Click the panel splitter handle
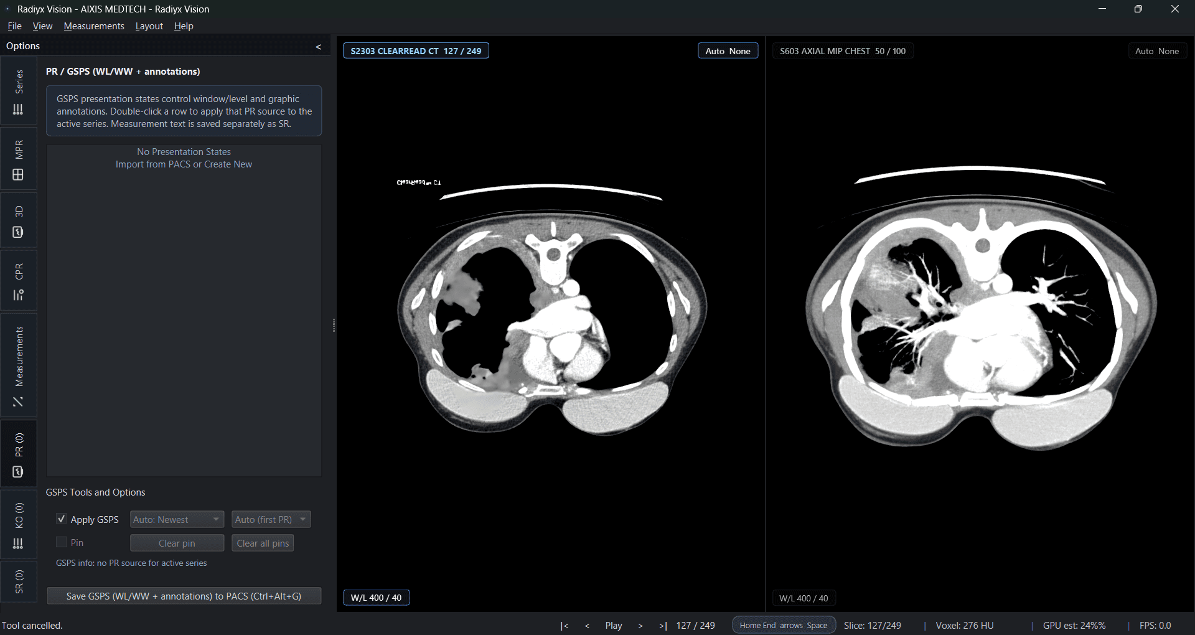 click(x=334, y=325)
